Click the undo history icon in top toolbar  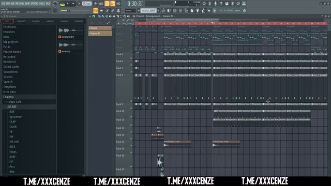click(x=204, y=4)
